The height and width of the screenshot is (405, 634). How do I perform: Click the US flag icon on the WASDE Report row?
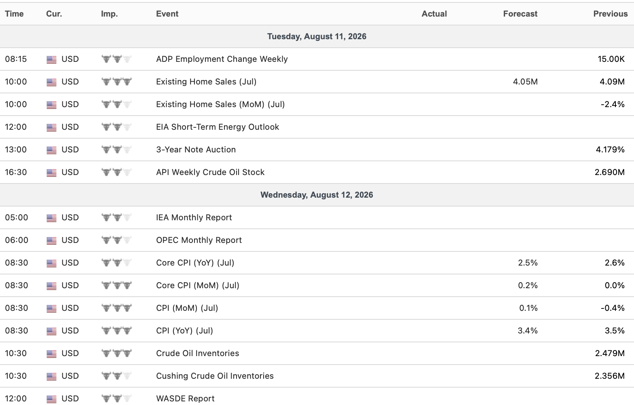pos(51,399)
